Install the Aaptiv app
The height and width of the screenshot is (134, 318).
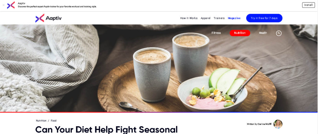pos(308,5)
